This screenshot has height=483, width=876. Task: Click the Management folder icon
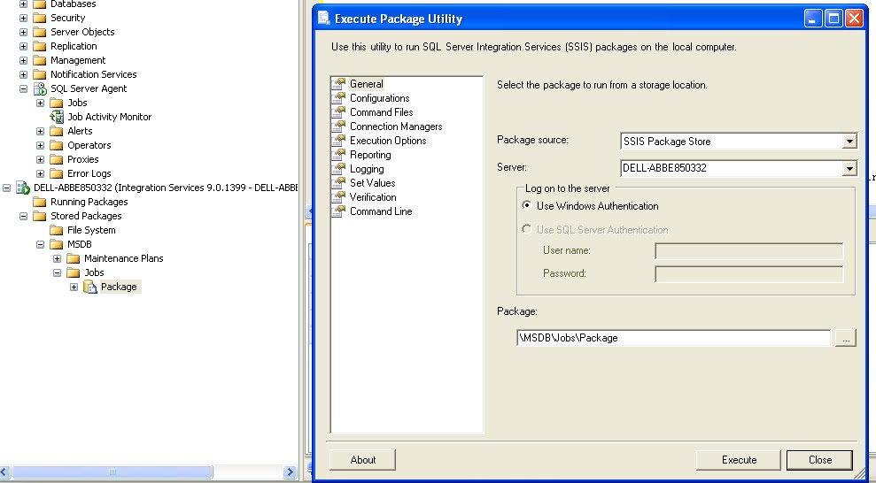39,60
